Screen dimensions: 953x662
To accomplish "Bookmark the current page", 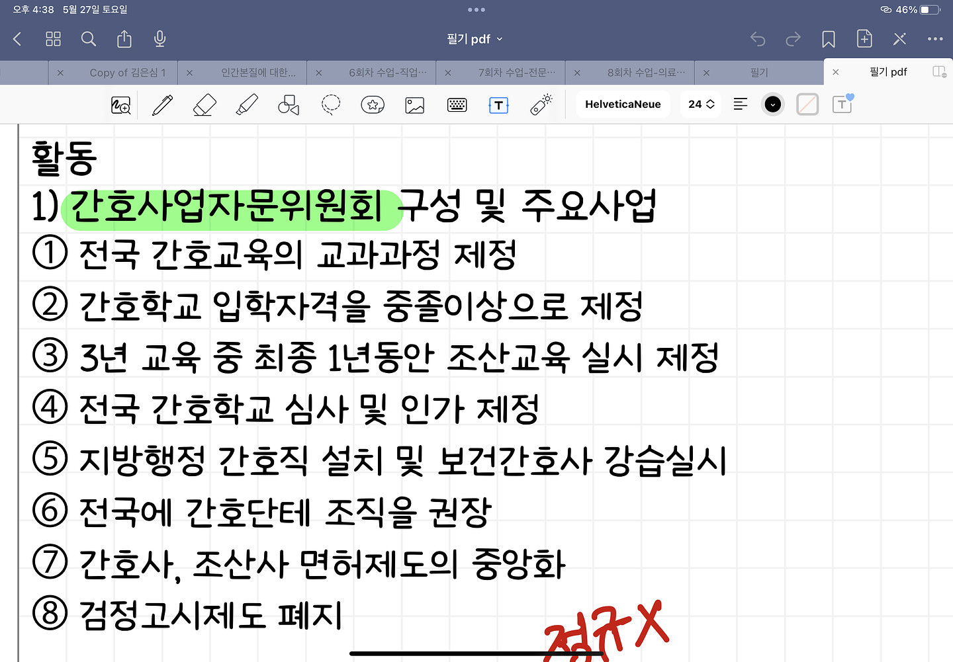I will click(x=828, y=39).
